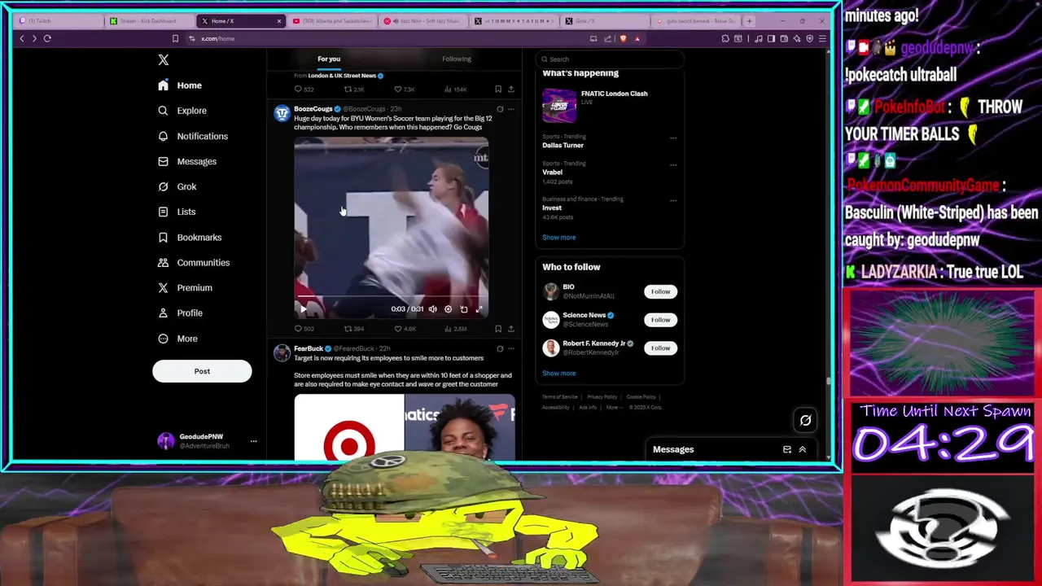Image resolution: width=1042 pixels, height=586 pixels.
Task: Follow Science News
Action: pyautogui.click(x=660, y=320)
